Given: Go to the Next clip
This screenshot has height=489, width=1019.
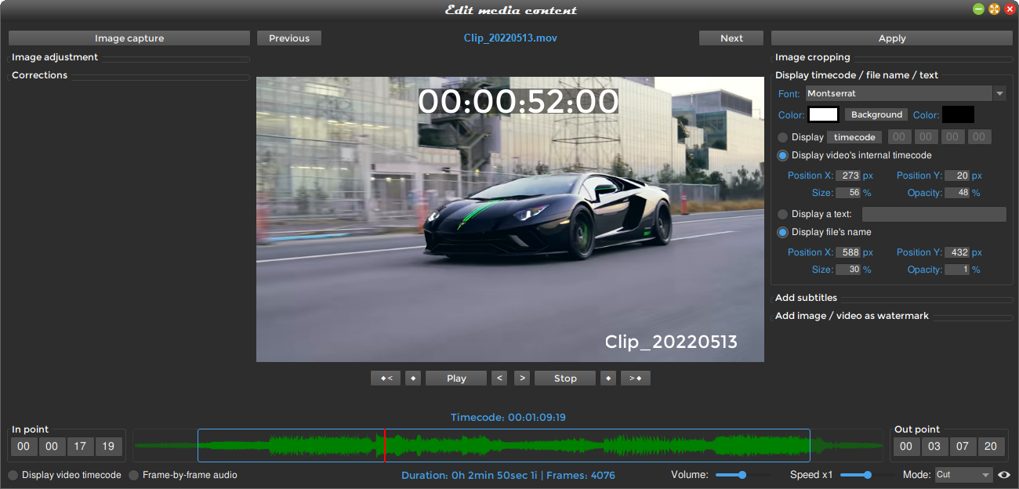Looking at the screenshot, I should point(731,38).
